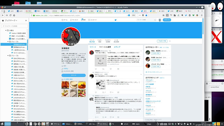Switch to the メディア tab
224x126 pixels.
[x=117, y=47]
